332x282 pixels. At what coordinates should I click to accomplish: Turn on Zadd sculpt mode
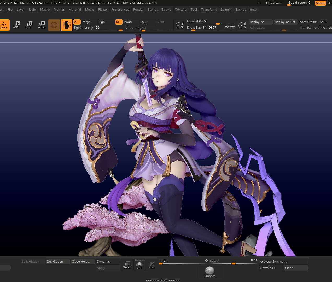(131, 22)
